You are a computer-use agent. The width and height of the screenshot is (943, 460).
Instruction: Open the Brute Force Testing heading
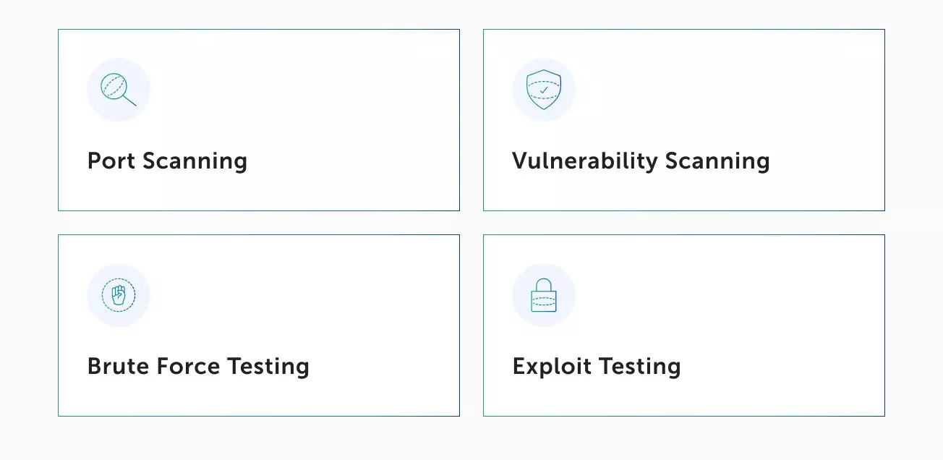click(198, 366)
